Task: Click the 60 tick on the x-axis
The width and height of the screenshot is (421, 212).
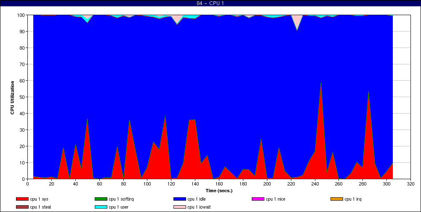Action: pos(99,183)
